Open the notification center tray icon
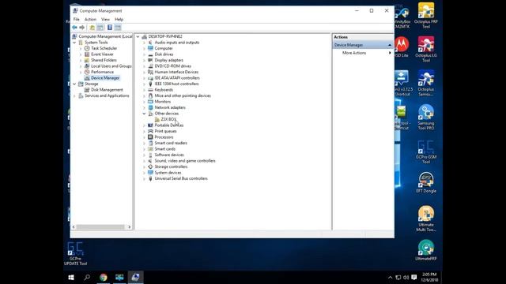Viewport: 506px width, 284px height. pyautogui.click(x=414, y=277)
